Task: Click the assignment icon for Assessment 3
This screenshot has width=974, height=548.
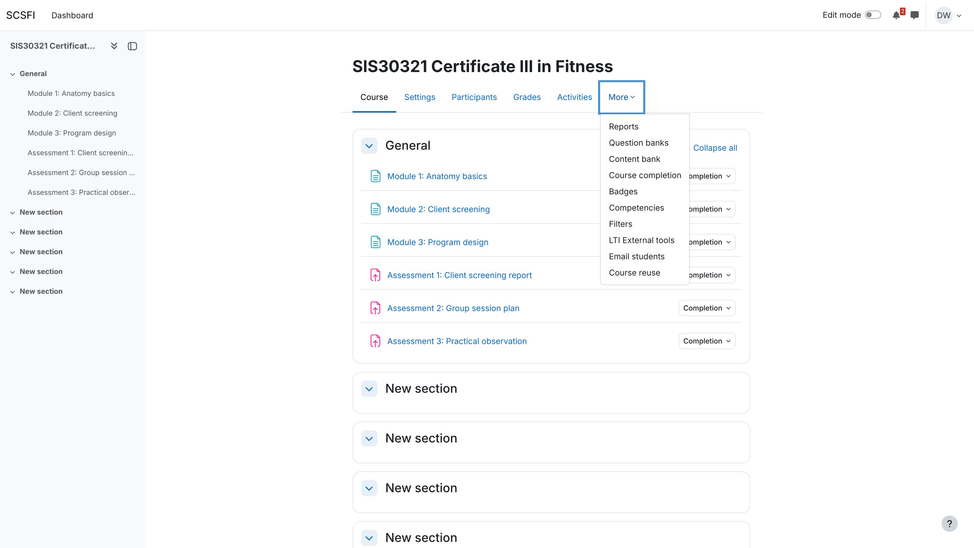Action: pyautogui.click(x=375, y=341)
